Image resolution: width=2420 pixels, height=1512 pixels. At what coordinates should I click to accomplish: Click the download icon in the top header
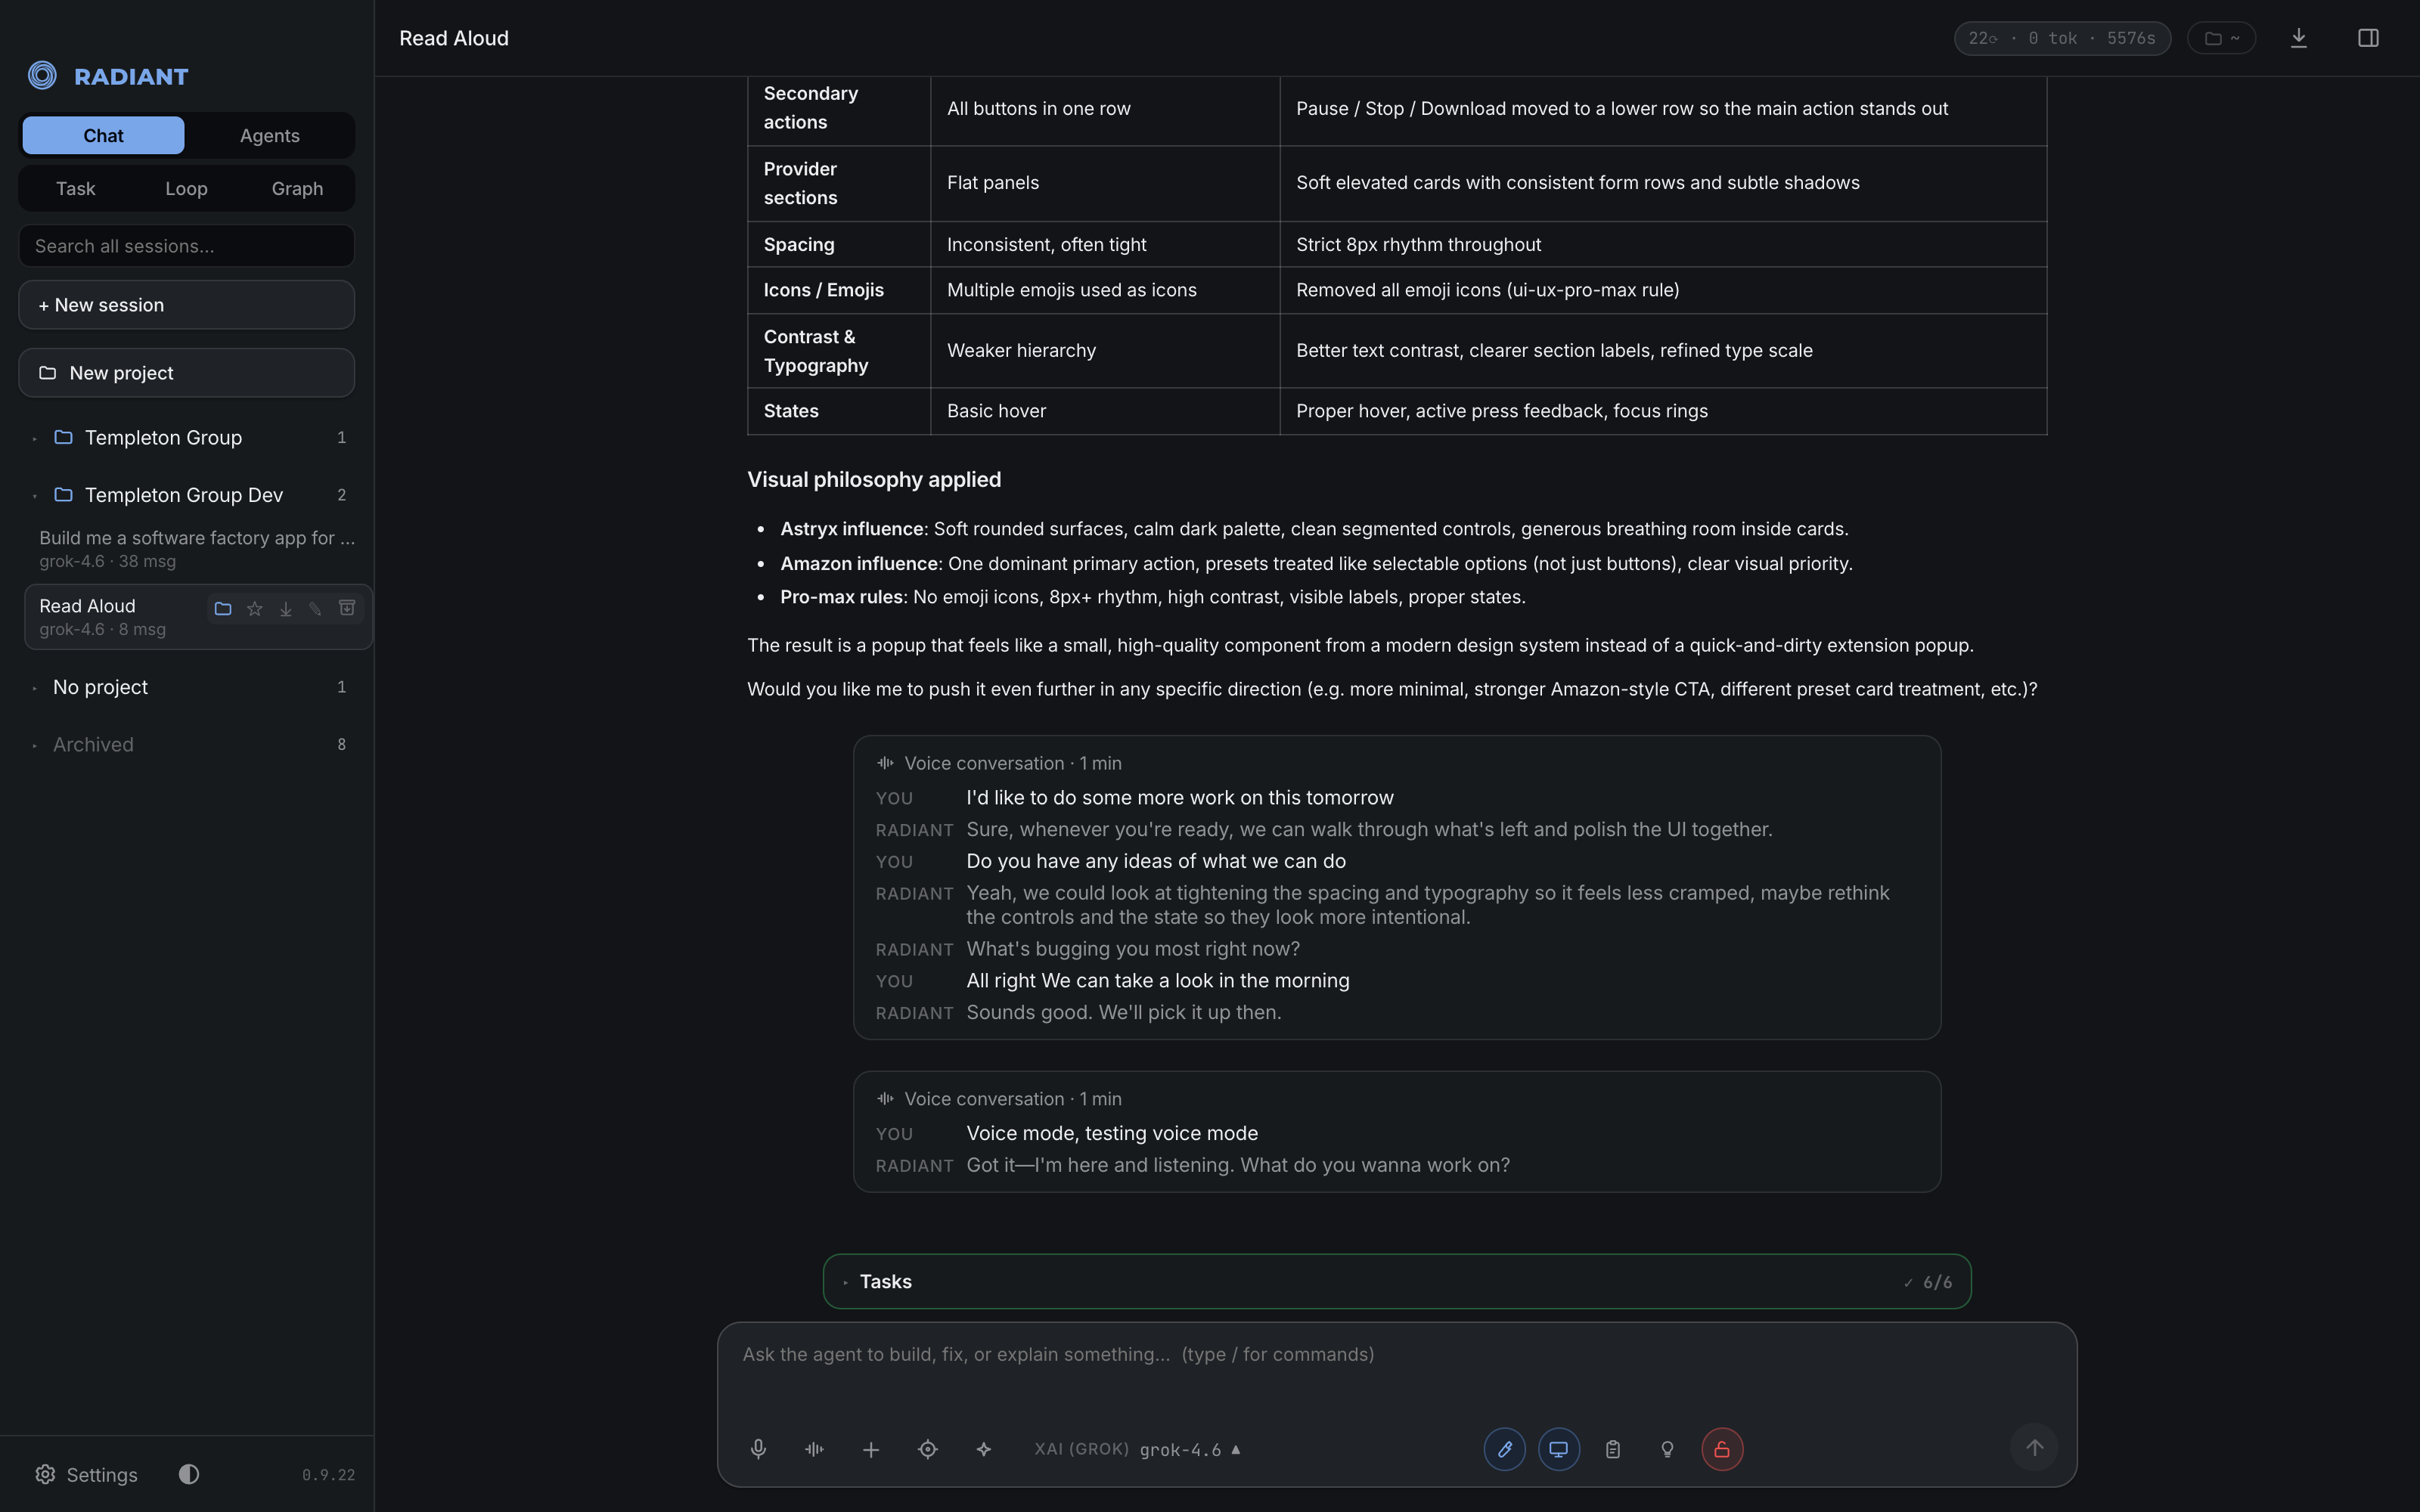pyautogui.click(x=2299, y=38)
